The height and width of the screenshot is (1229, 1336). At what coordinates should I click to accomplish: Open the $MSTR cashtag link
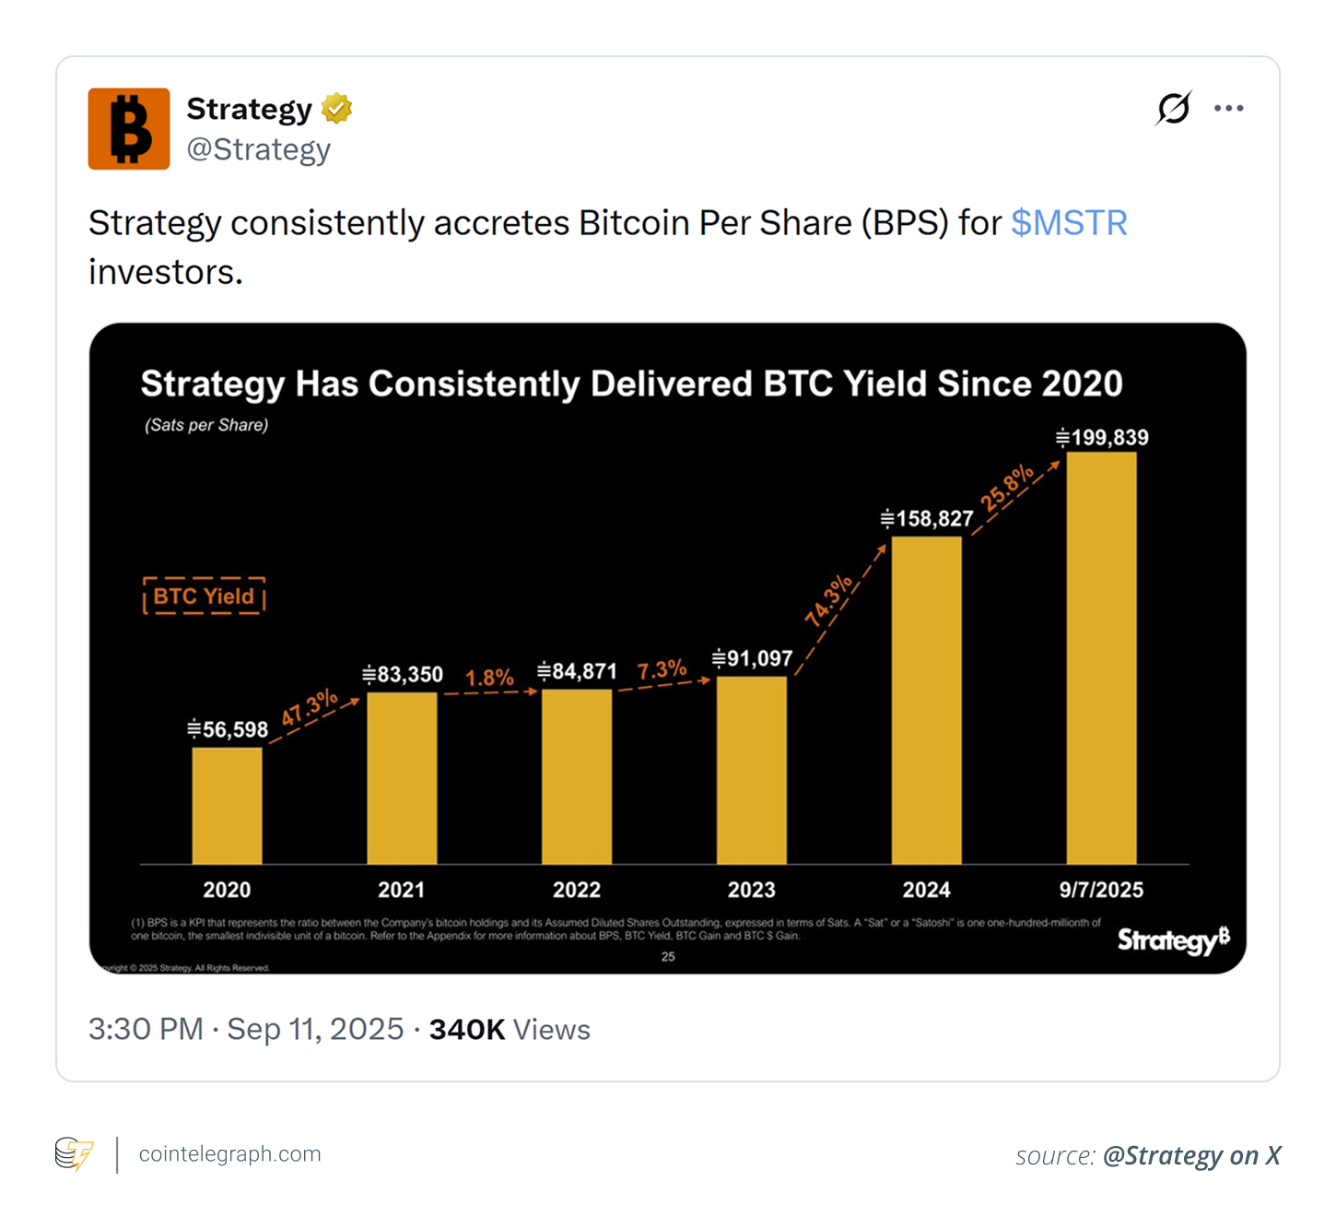click(x=1069, y=222)
